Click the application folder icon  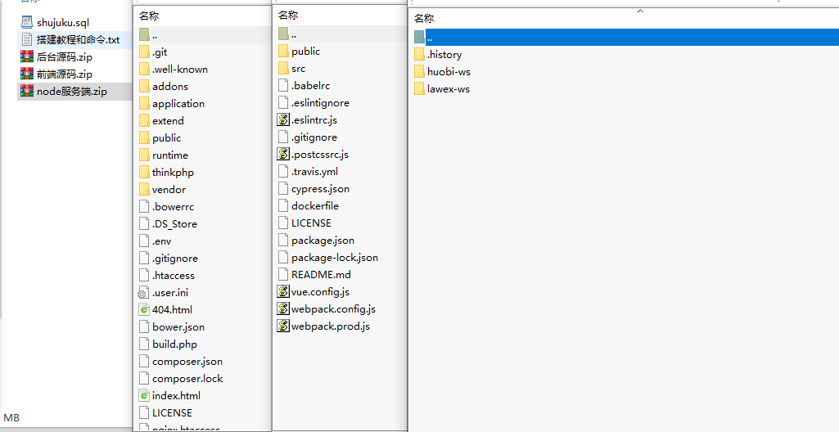pyautogui.click(x=144, y=103)
